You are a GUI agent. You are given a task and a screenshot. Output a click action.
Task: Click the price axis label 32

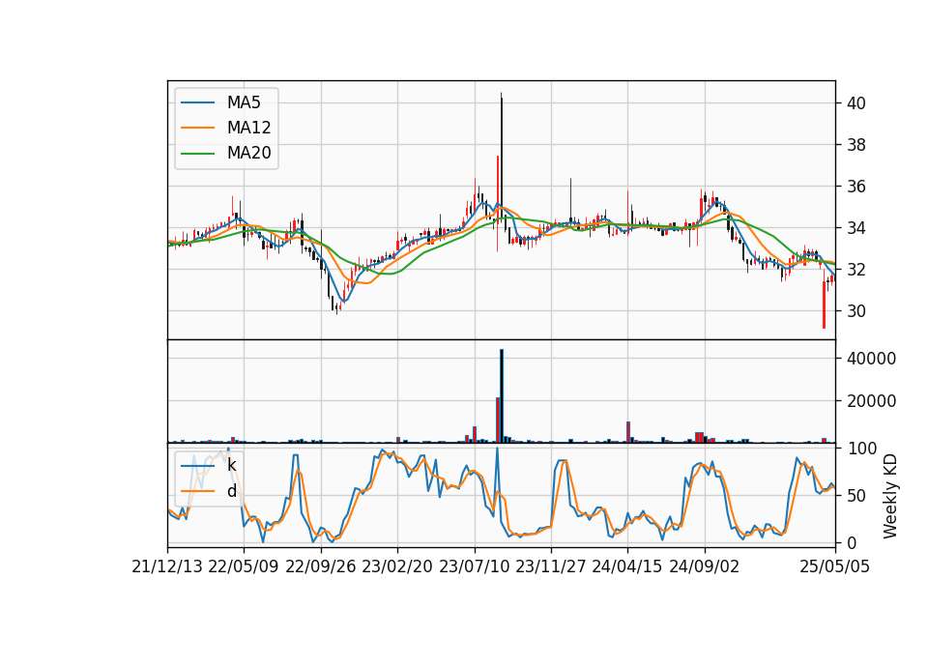pyautogui.click(x=855, y=270)
